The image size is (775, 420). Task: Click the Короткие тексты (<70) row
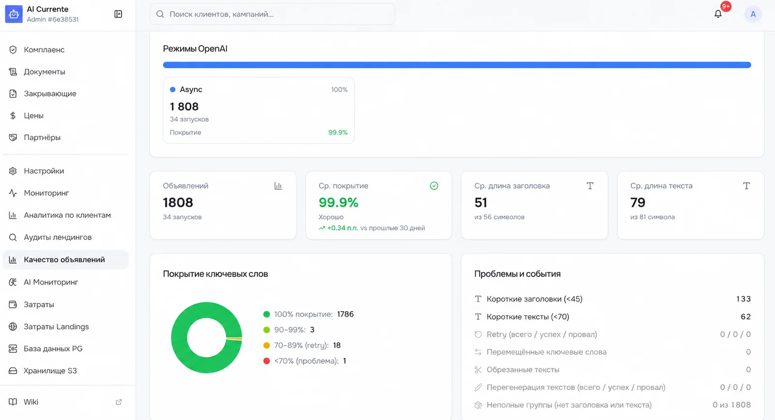pos(612,317)
